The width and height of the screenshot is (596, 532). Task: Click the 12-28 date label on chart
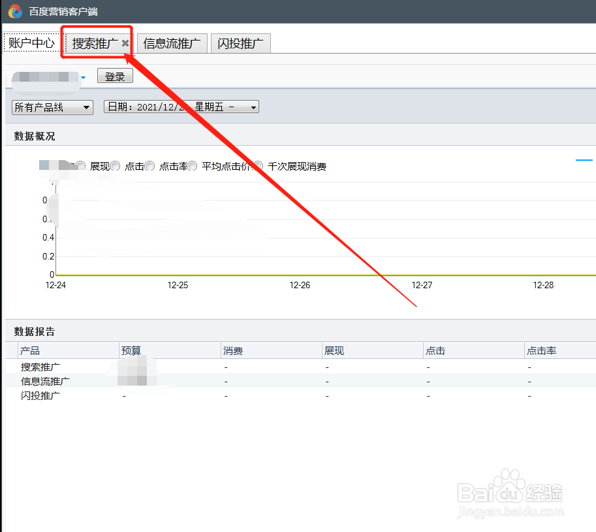[x=544, y=285]
